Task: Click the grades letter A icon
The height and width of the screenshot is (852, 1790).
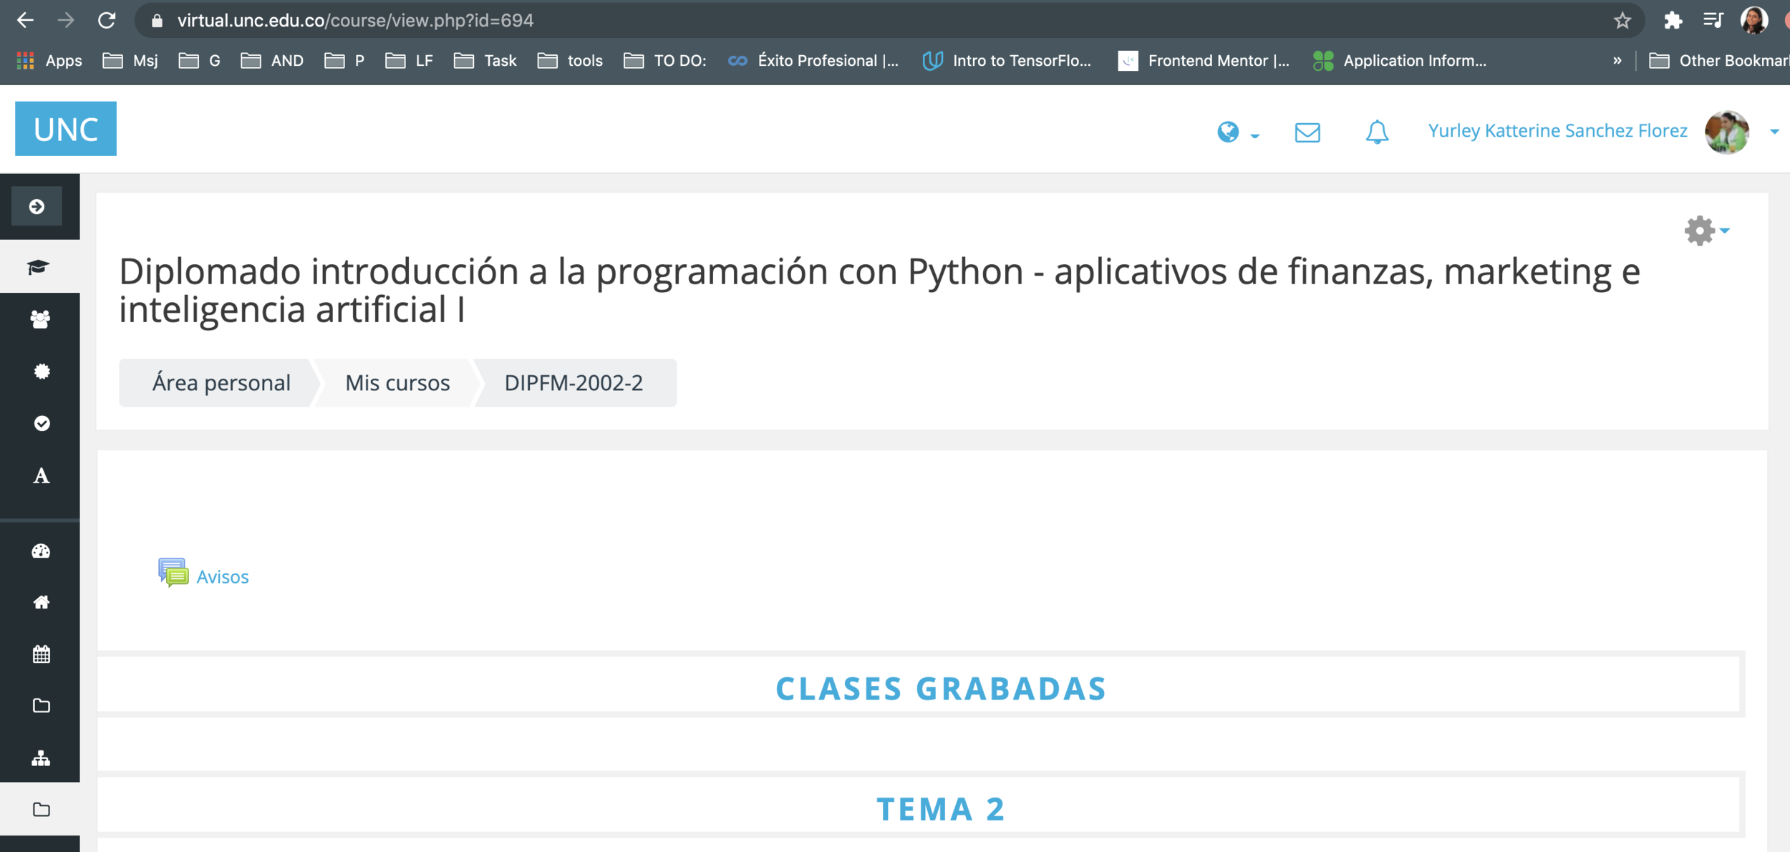Action: point(42,476)
